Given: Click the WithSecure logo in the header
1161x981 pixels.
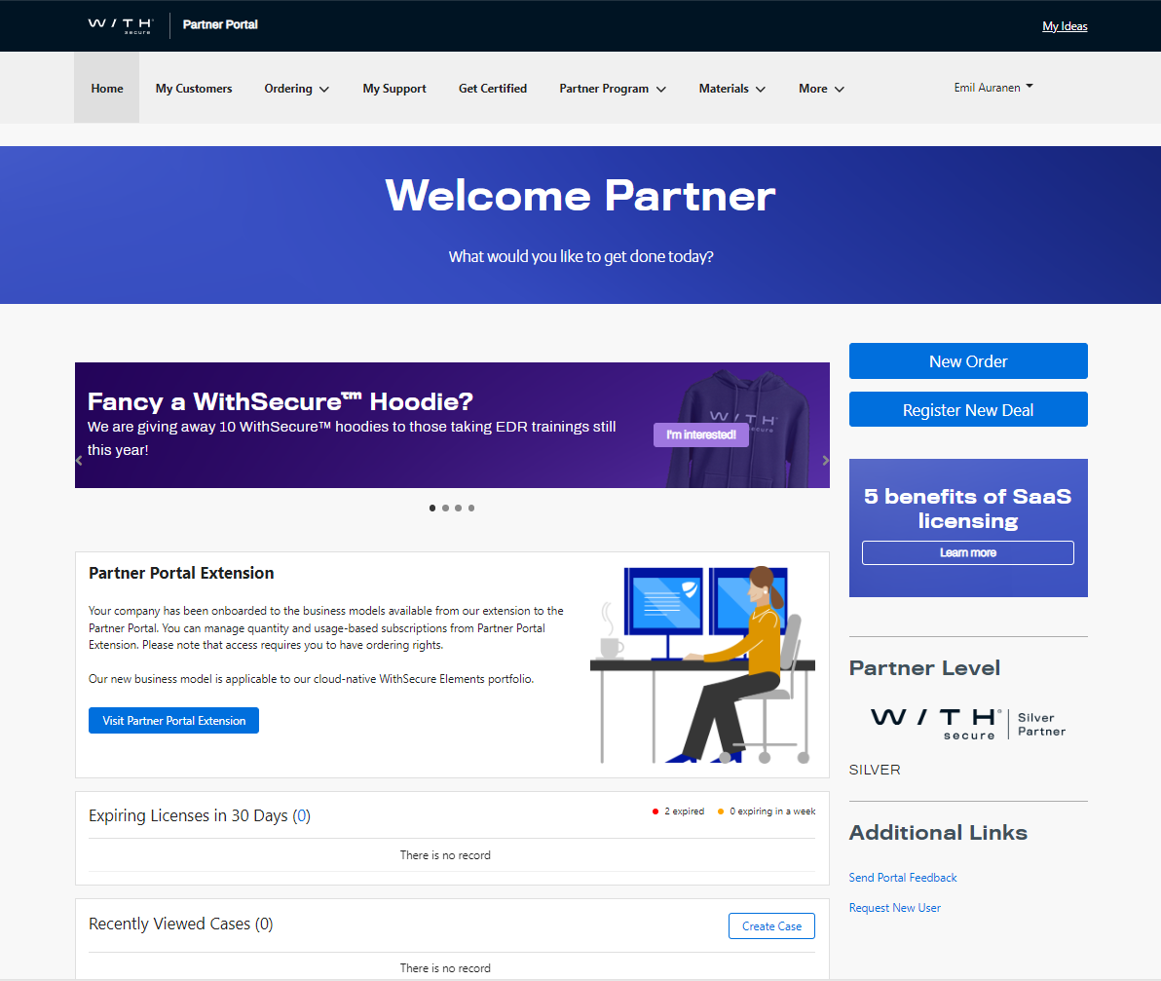Looking at the screenshot, I should coord(119,24).
